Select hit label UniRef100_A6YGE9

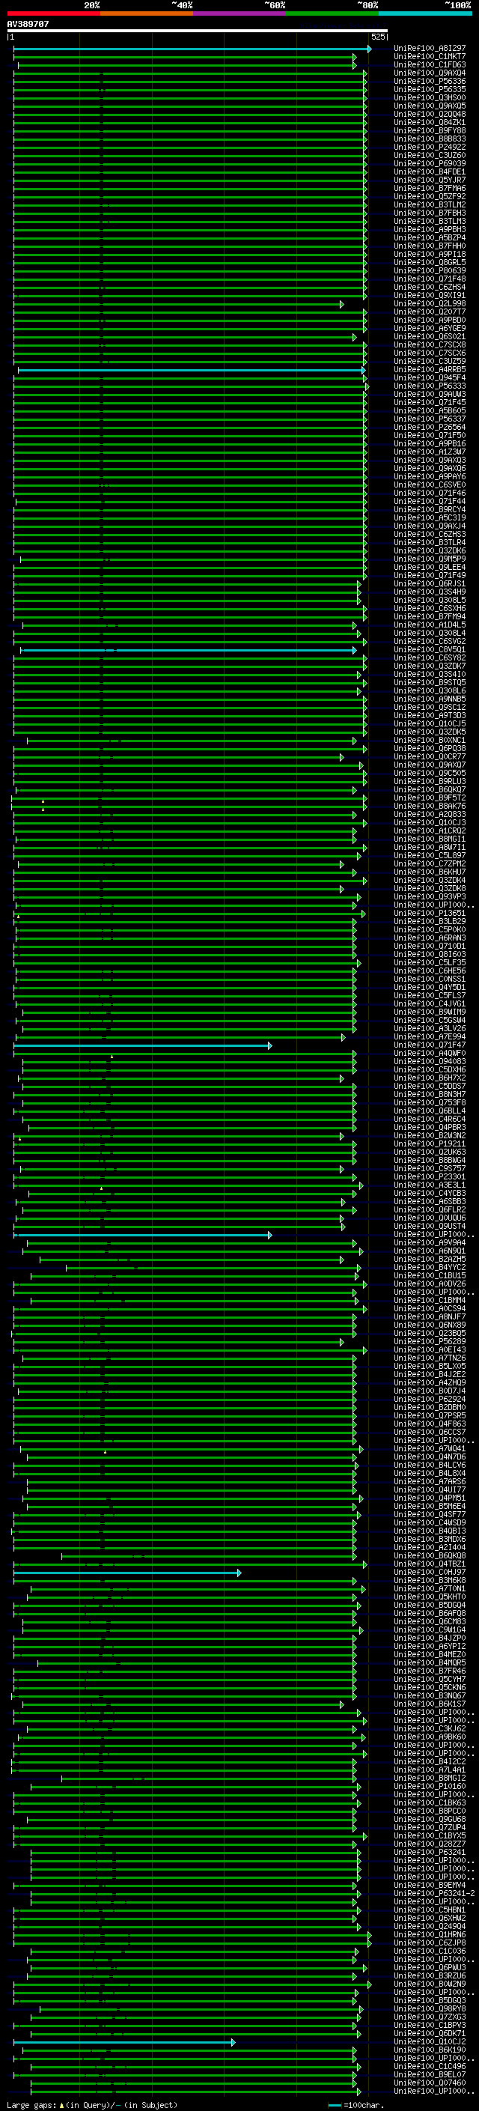[x=429, y=329]
